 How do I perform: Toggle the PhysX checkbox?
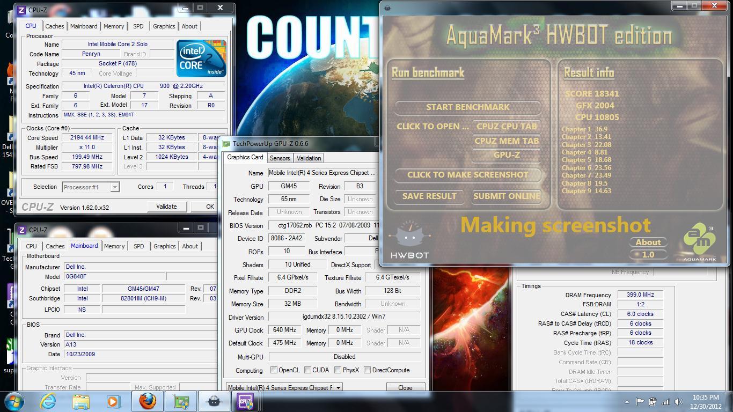(338, 370)
